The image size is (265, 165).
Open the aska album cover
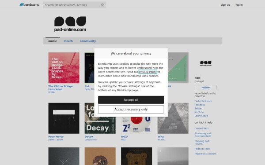tap(173, 118)
